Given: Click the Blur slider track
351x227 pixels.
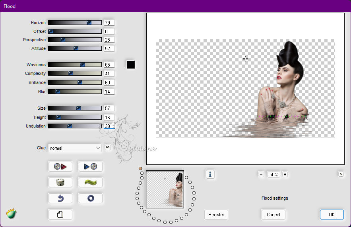Looking at the screenshot, I should tap(75, 92).
